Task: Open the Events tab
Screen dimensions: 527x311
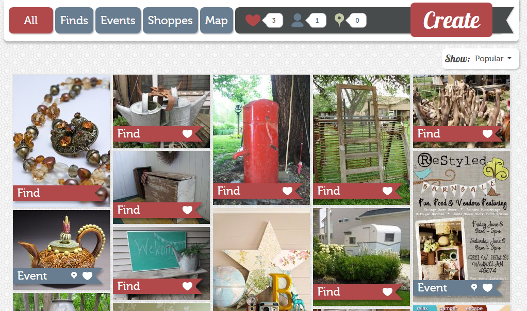Action: point(118,21)
